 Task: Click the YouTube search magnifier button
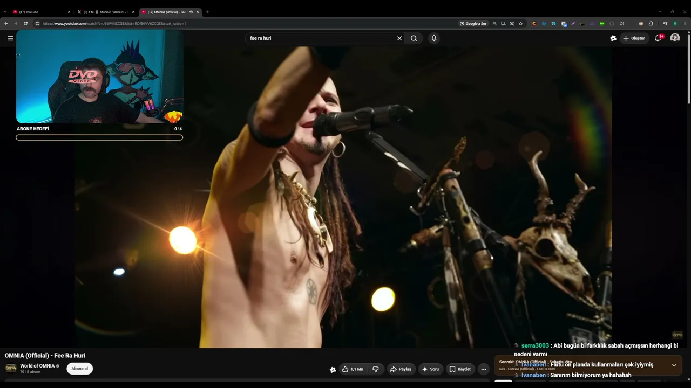(x=414, y=38)
